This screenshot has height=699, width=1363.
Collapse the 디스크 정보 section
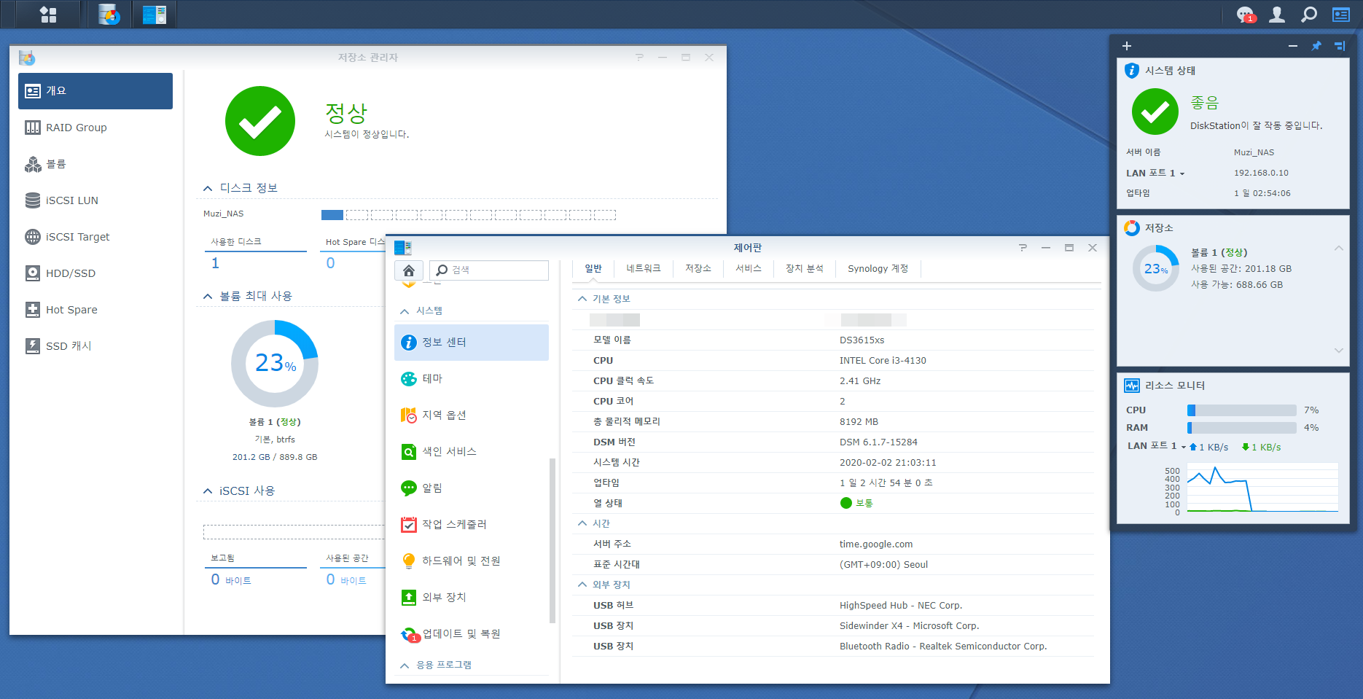coord(208,188)
